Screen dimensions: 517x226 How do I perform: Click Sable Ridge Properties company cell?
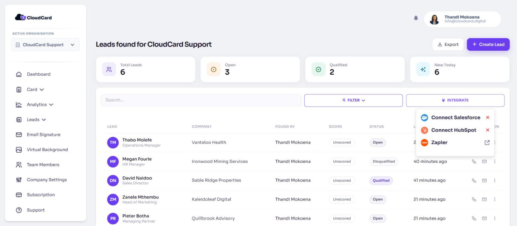[x=216, y=180]
